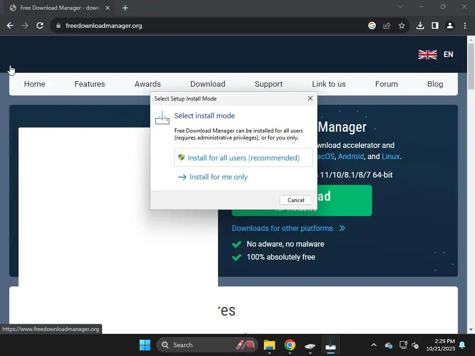This screenshot has height=356, width=475.
Task: Click the cloud sync tray icon
Action: pyautogui.click(x=389, y=345)
